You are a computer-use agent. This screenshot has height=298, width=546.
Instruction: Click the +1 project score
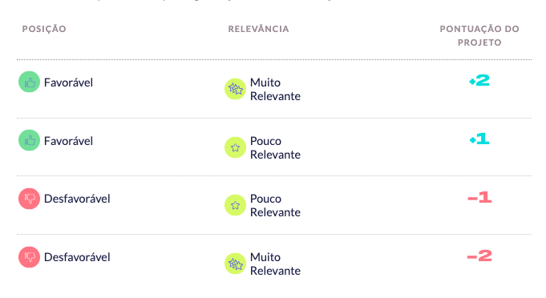pyautogui.click(x=479, y=139)
